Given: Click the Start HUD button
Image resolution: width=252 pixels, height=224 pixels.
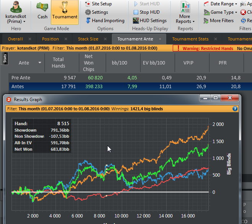Looking at the screenshot, I should (147, 4).
